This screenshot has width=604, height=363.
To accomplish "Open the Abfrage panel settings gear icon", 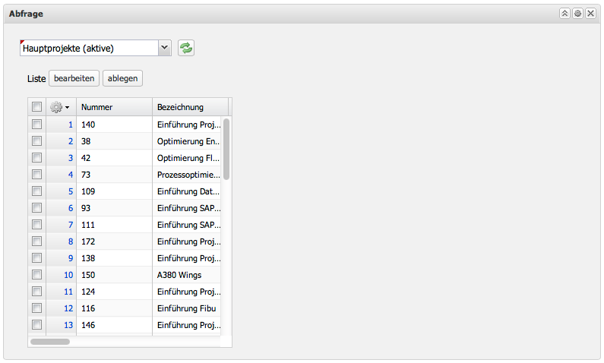I will tap(577, 13).
